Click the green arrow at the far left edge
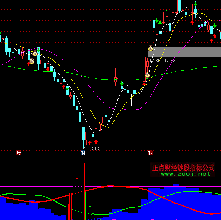This screenshot has height=220, width=221. (0, 27)
